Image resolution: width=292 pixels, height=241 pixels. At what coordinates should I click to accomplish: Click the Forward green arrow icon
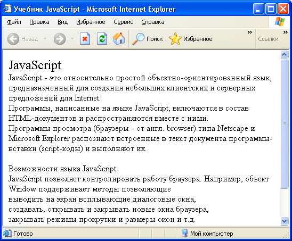click(60, 39)
